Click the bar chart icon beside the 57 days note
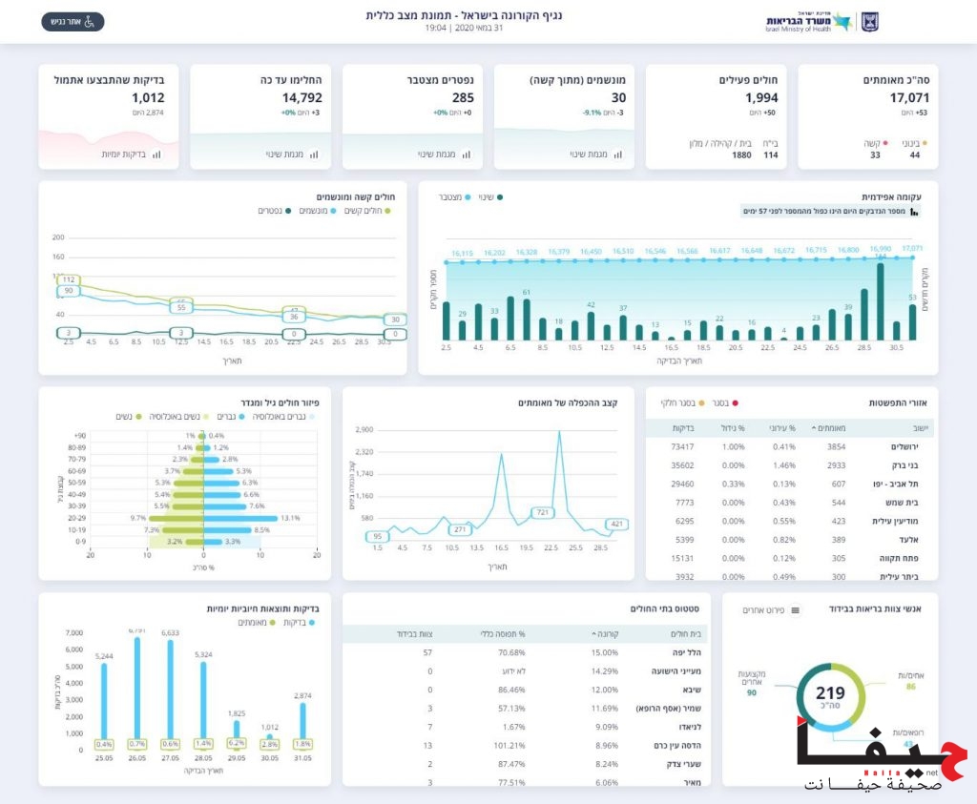 click(x=914, y=212)
